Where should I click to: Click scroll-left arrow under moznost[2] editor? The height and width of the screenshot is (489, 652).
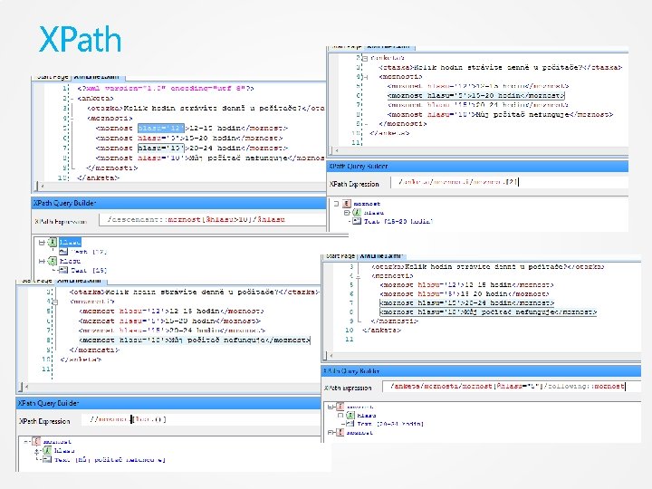click(x=336, y=150)
